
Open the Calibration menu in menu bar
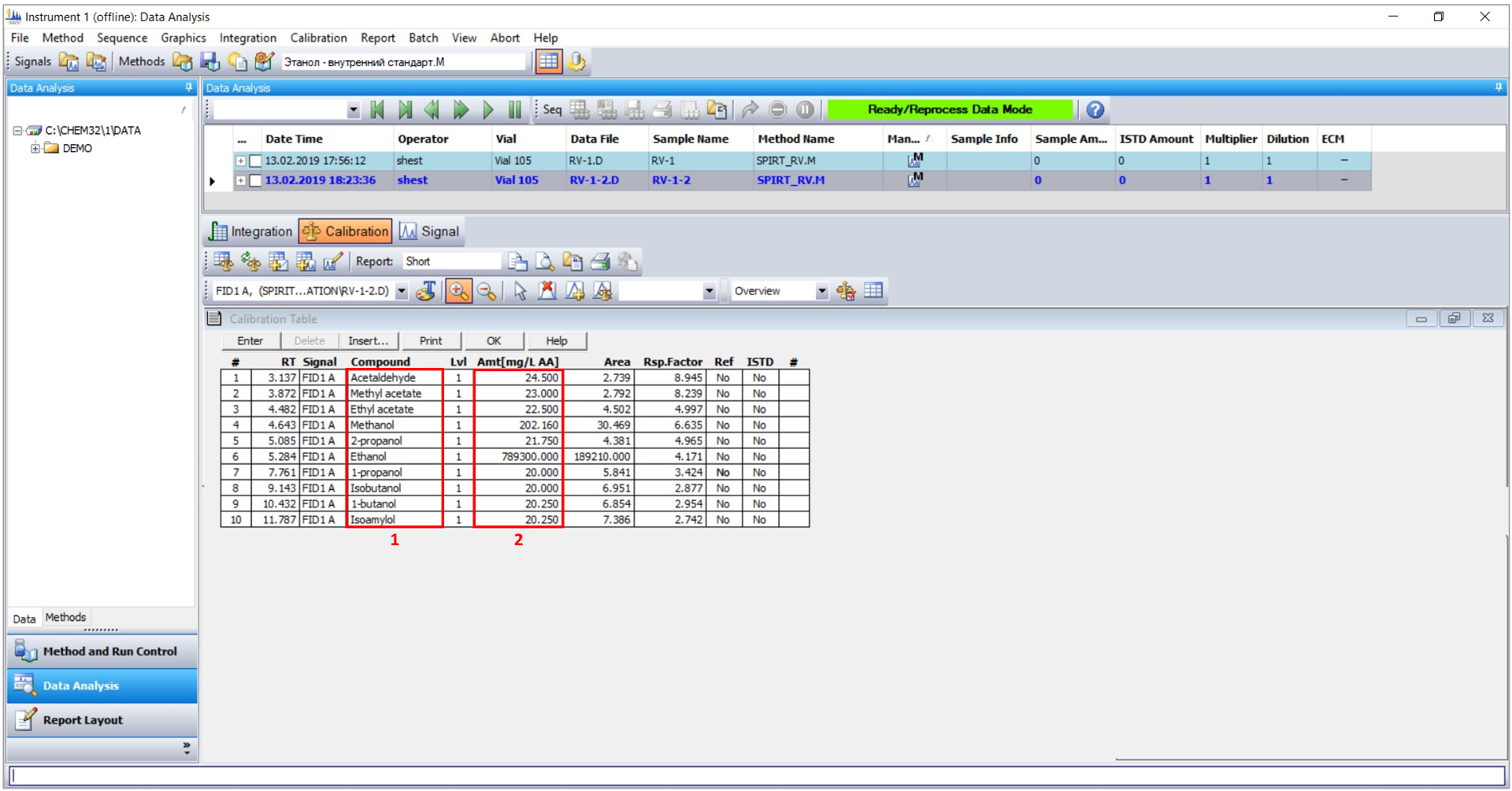(x=318, y=38)
